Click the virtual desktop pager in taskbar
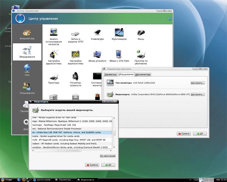This screenshot has height=182, width=227. pos(206,180)
